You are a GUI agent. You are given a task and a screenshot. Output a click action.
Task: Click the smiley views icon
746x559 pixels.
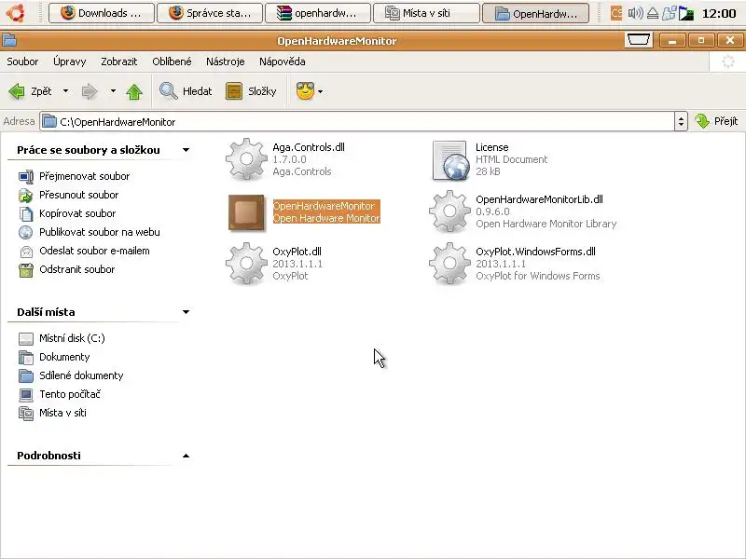point(305,90)
